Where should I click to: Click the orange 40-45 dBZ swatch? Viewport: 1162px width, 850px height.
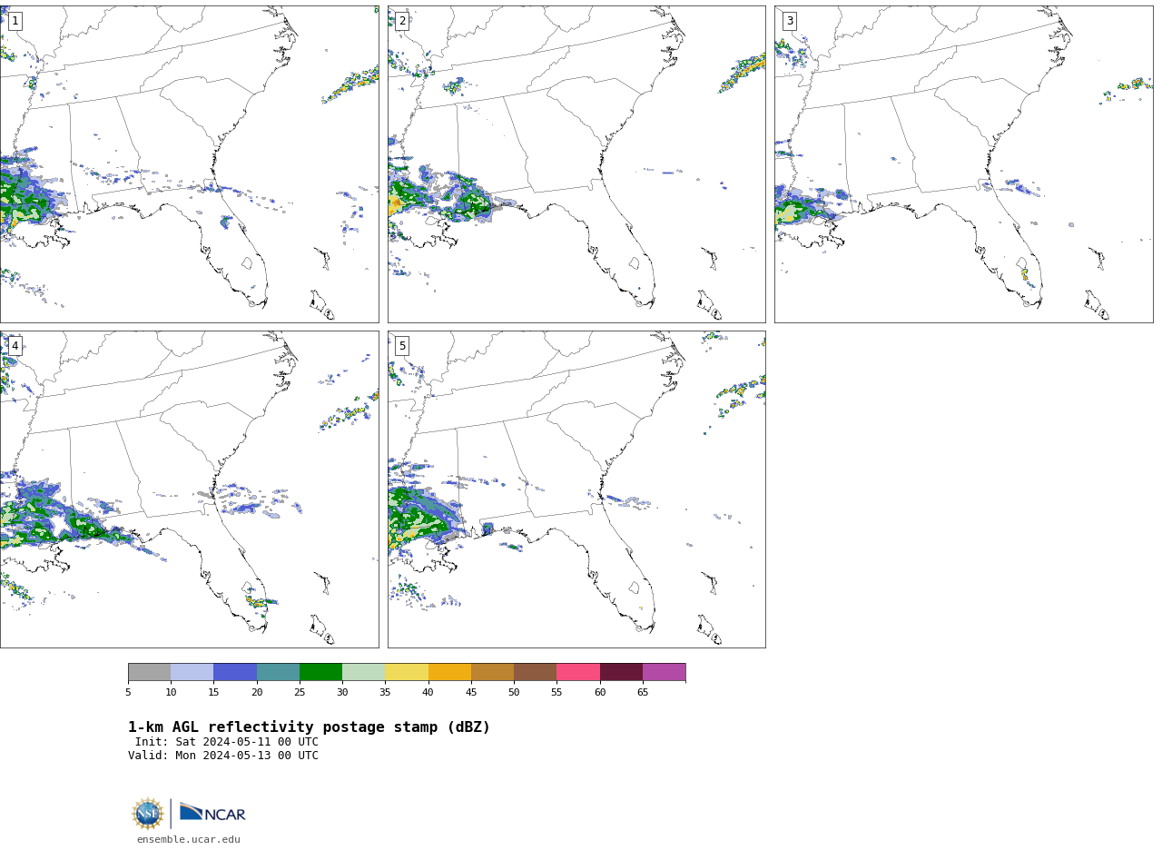click(449, 672)
